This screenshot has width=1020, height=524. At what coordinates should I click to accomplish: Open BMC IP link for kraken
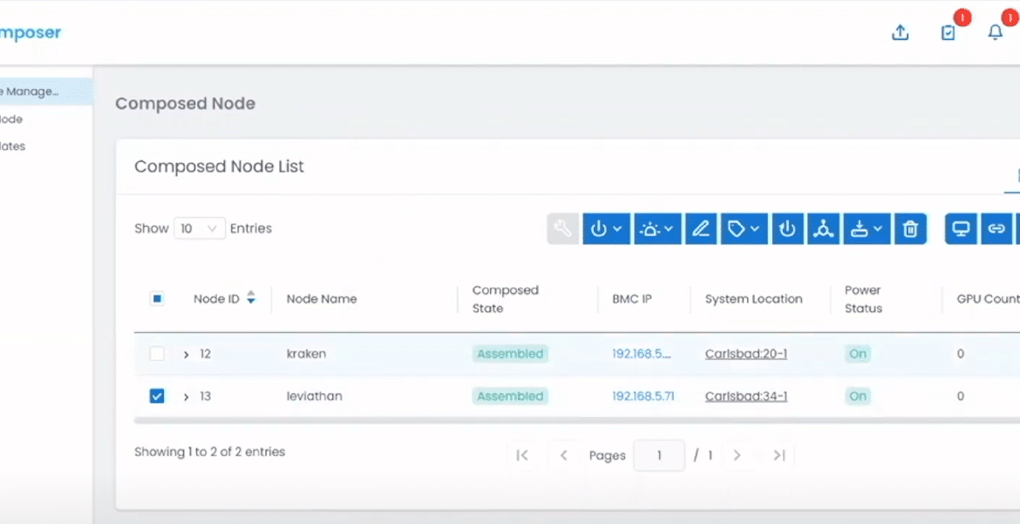pos(642,354)
